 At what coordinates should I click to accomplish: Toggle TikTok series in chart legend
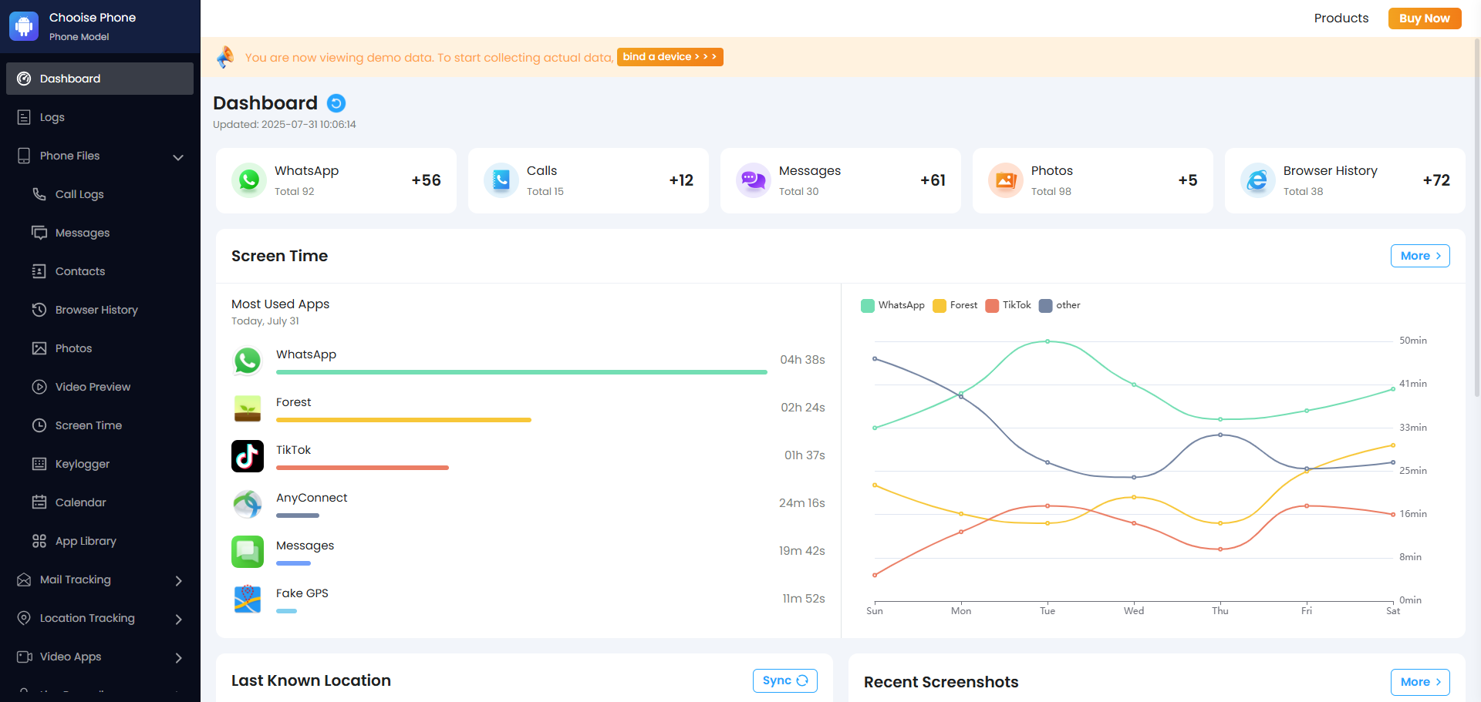pyautogui.click(x=1008, y=305)
